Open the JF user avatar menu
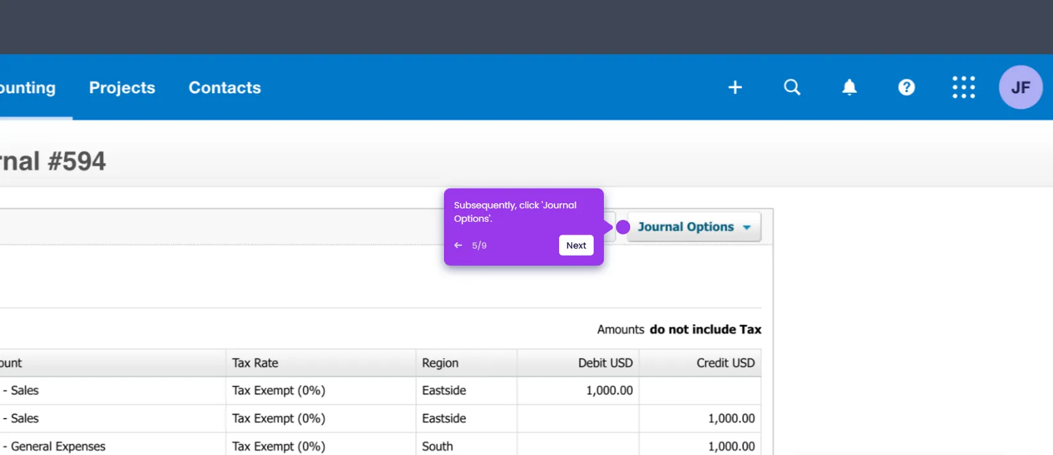 (x=1020, y=88)
